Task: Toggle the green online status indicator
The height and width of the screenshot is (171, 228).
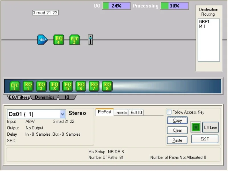Action: click(x=196, y=127)
